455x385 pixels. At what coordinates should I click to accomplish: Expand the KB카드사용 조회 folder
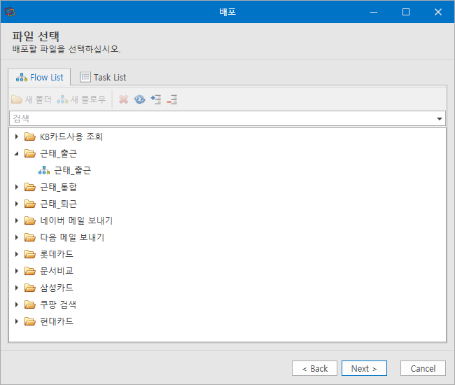click(x=17, y=136)
